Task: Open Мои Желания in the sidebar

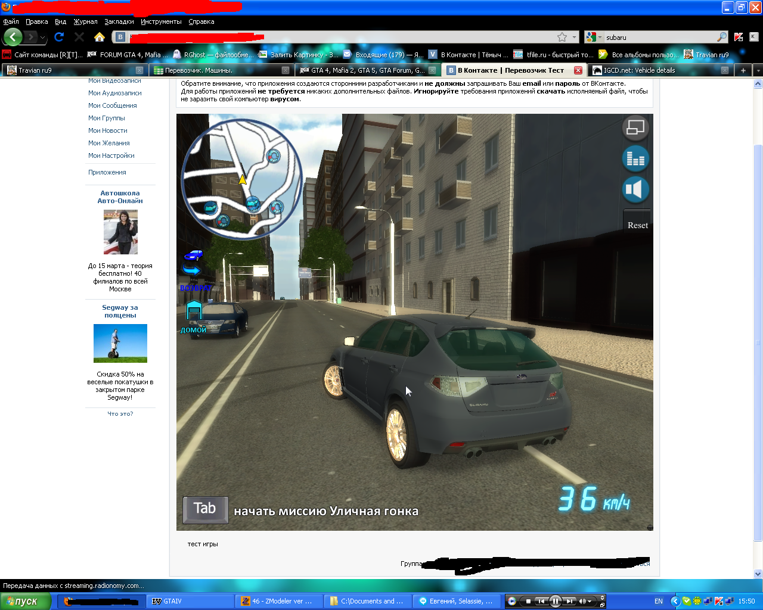Action: coord(109,143)
